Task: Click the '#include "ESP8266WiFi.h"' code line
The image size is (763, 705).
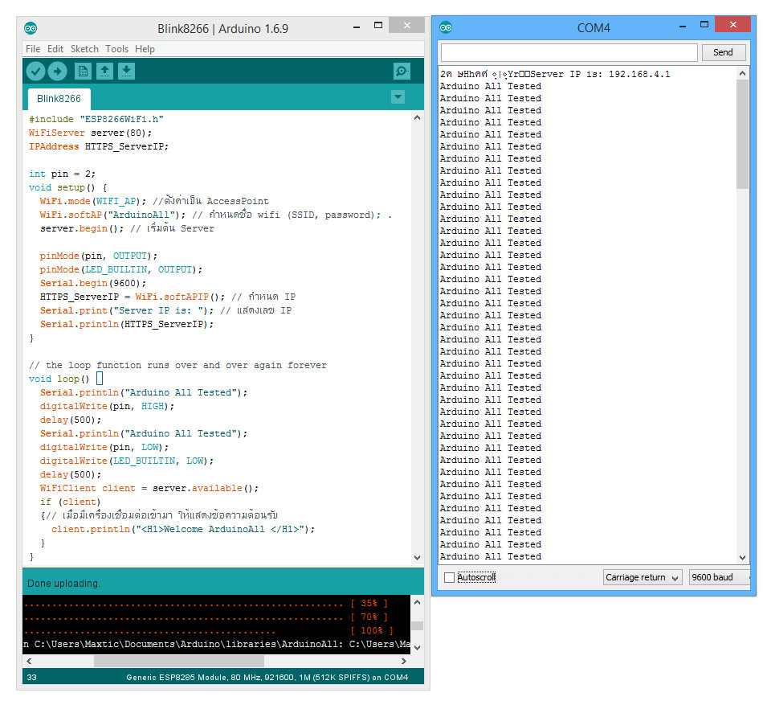Action: point(96,119)
